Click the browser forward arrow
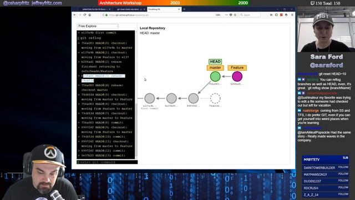This screenshot has width=355, height=200. coord(80,15)
